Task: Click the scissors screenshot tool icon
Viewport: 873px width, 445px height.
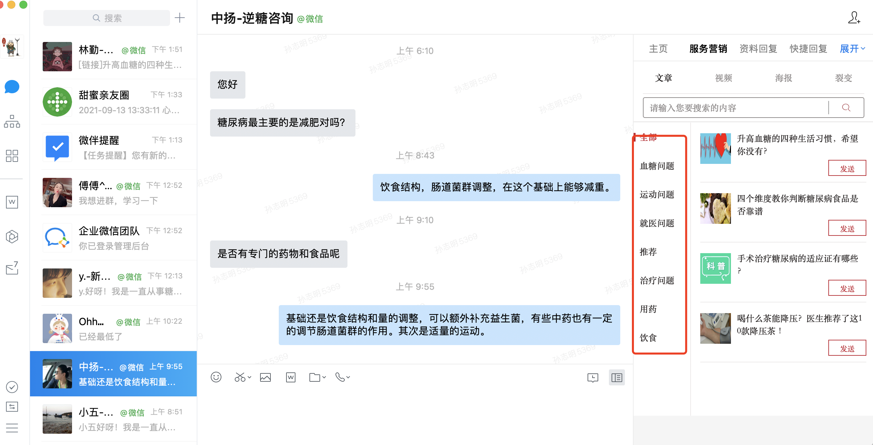Action: 240,377
